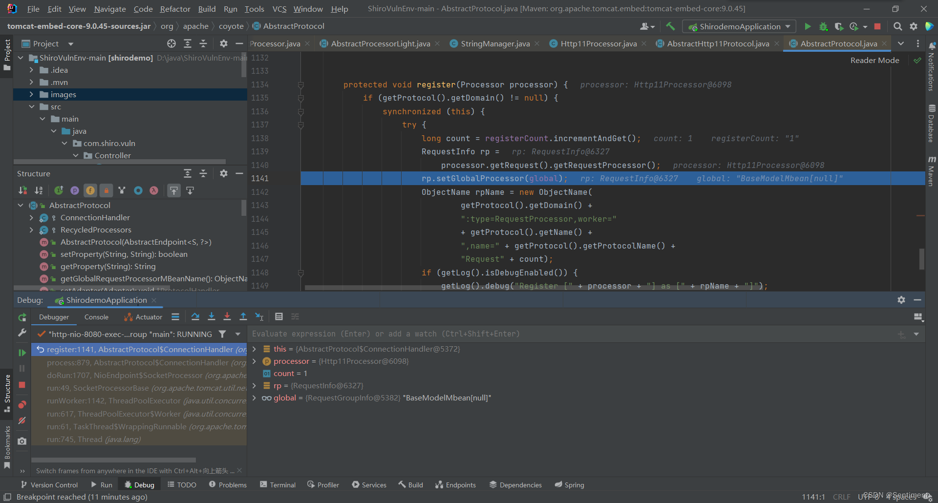Stop debugging with the red square in the debug sidebar
Viewport: 938px width, 503px height.
click(22, 385)
